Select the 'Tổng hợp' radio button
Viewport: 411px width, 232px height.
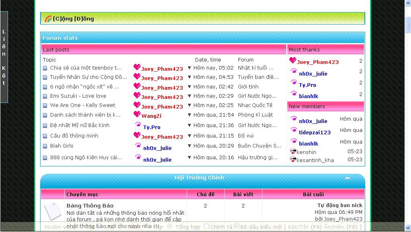(169, 226)
